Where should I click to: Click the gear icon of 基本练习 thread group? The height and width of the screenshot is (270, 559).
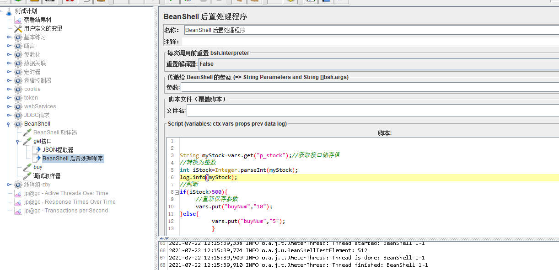coord(18,37)
